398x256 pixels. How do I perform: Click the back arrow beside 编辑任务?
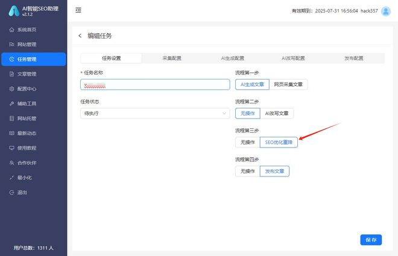pos(80,36)
